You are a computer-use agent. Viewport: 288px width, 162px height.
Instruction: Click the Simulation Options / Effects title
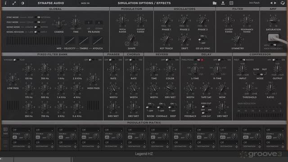click(x=144, y=3)
